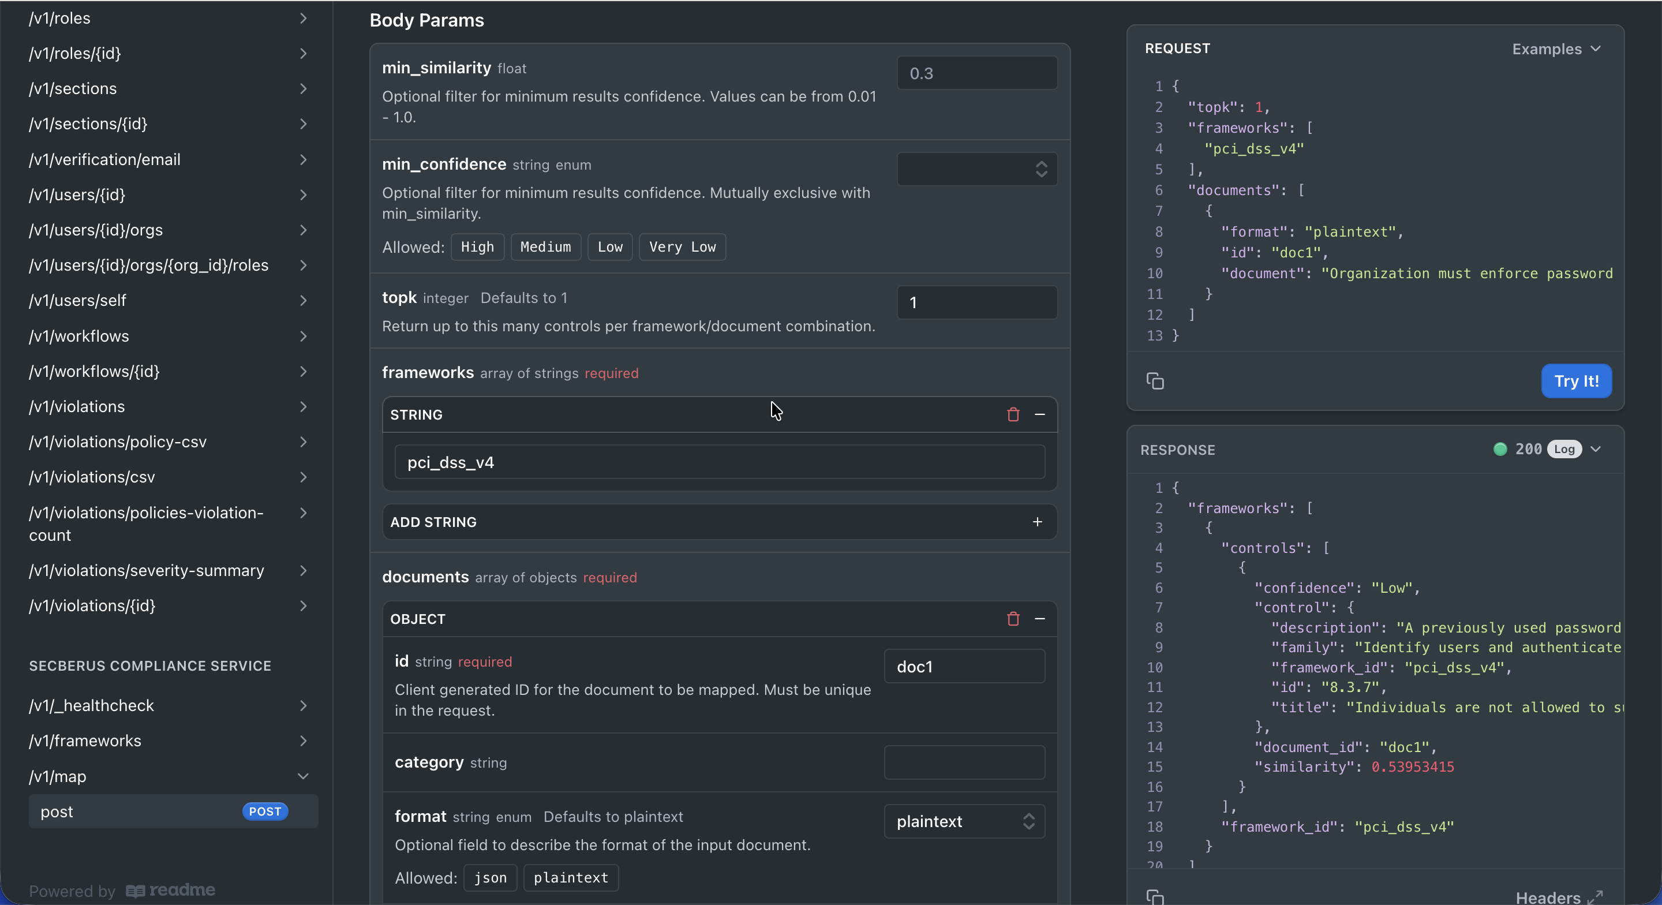Viewport: 1662px width, 905px height.
Task: Open the Examples dropdown in Request panel
Action: click(1556, 49)
